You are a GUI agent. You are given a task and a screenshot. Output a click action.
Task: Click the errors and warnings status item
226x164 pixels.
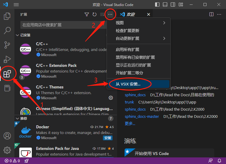12,161
